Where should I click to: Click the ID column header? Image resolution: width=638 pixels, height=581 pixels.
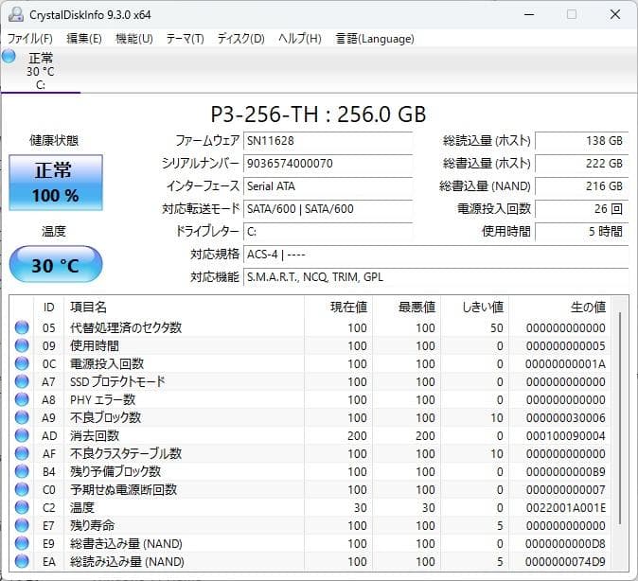[49, 308]
